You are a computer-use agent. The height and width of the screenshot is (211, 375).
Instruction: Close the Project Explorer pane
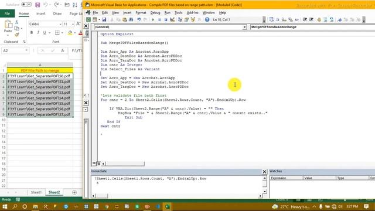(x=86, y=26)
